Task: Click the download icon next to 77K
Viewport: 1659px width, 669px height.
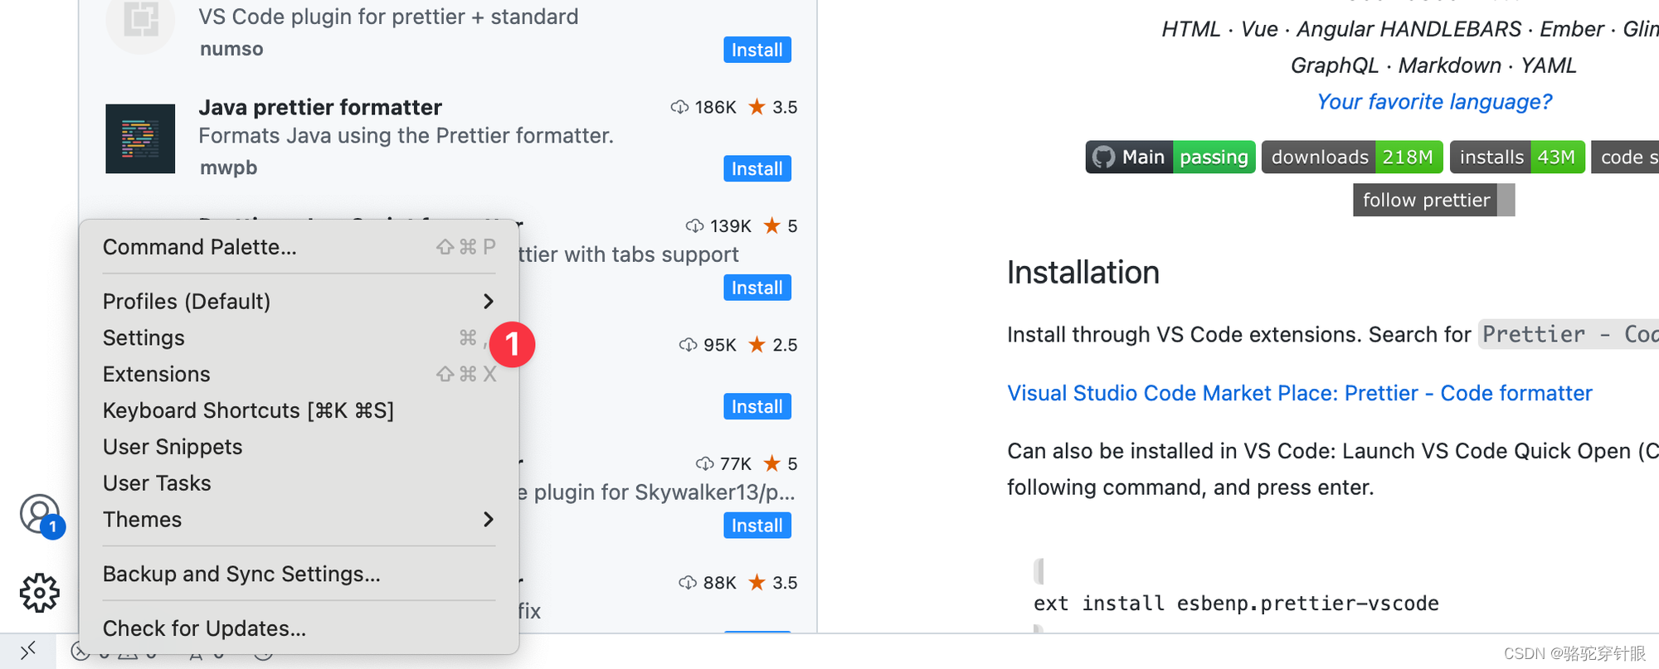Action: click(704, 463)
